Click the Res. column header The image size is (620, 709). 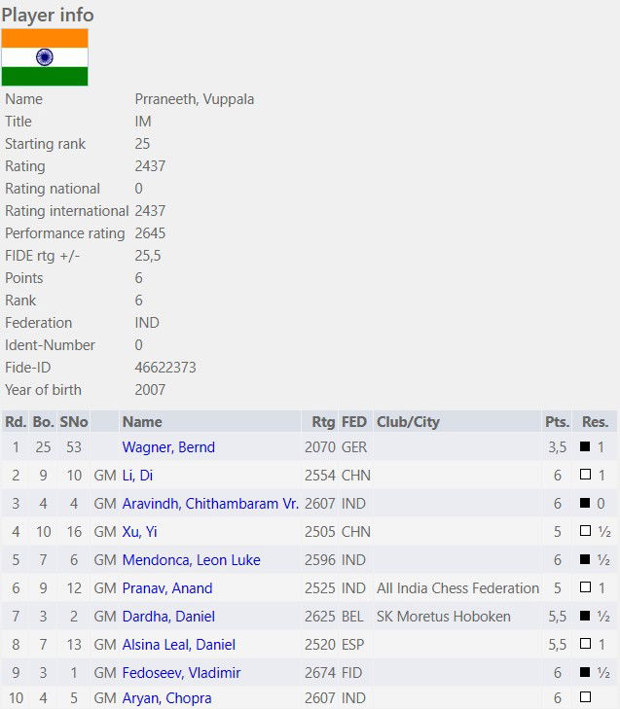point(595,422)
